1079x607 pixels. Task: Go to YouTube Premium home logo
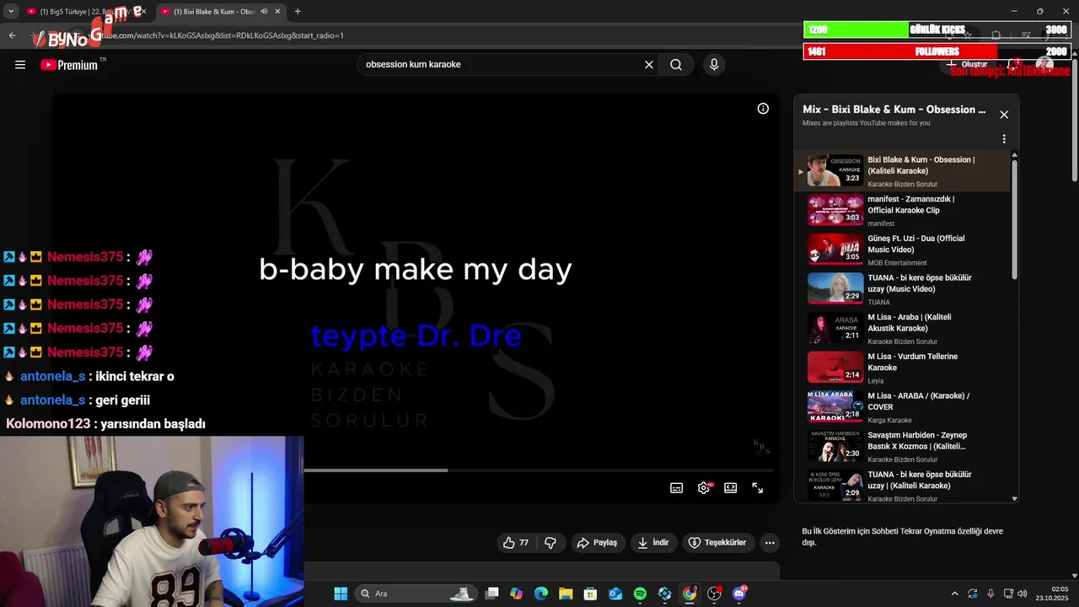[69, 65]
